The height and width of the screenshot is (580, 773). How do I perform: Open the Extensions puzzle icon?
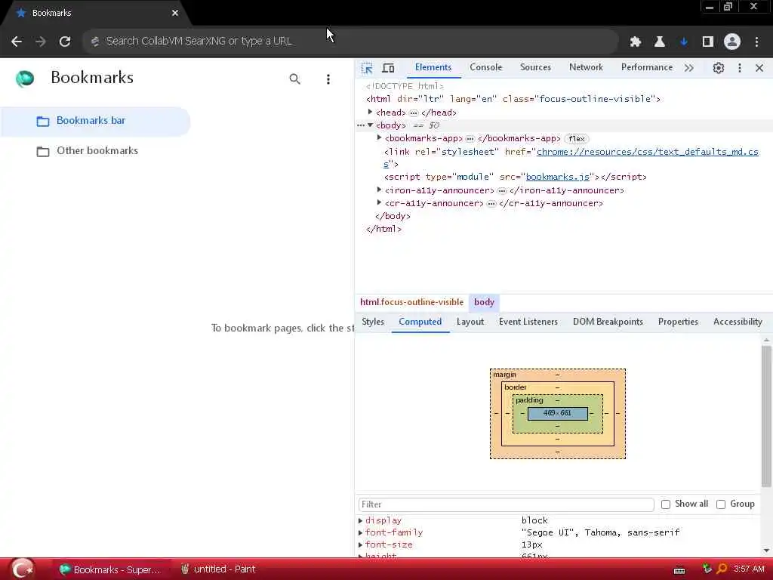tap(636, 42)
